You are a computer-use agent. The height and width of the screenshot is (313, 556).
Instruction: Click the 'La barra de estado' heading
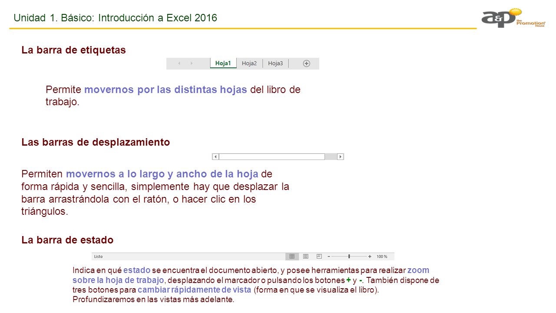click(67, 240)
